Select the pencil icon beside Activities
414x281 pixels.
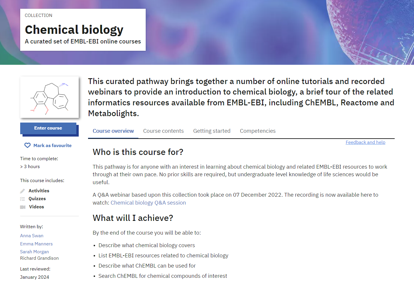[23, 191]
